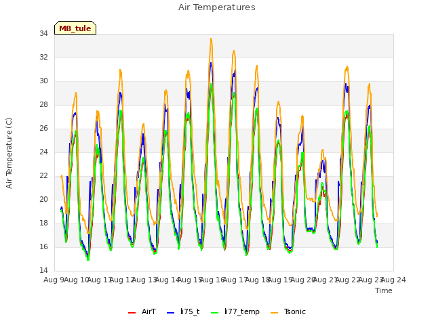This screenshot has height=325, width=434.
Task: Click the Aug 20 x-axis tick label
Action: 303,280
